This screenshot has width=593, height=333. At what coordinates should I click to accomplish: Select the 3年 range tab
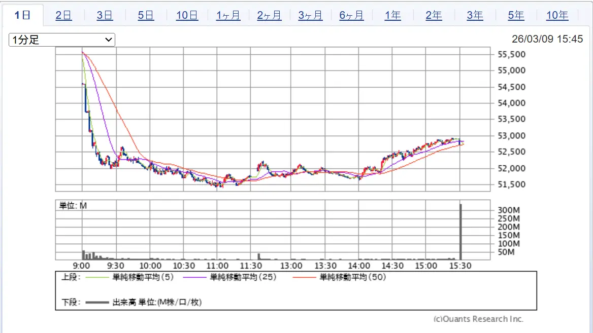pos(475,15)
